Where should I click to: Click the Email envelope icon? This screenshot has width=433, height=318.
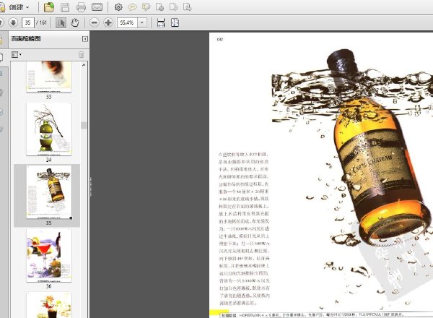97,7
